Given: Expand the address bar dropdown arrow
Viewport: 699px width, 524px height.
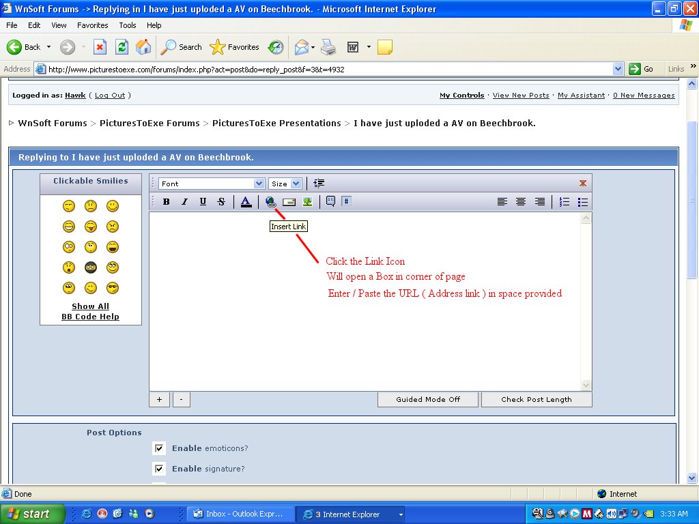Looking at the screenshot, I should (617, 69).
